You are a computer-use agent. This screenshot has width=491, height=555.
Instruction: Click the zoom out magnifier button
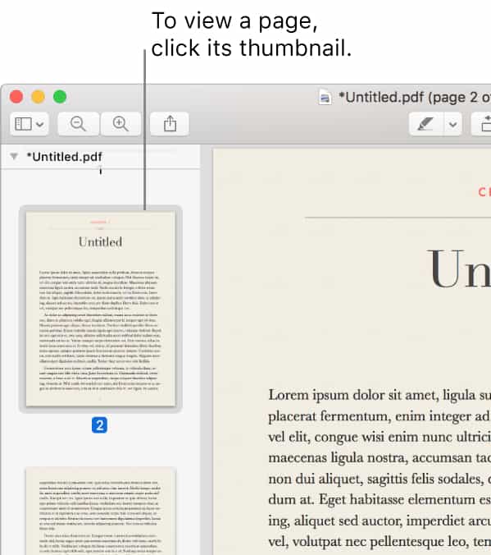tap(78, 124)
